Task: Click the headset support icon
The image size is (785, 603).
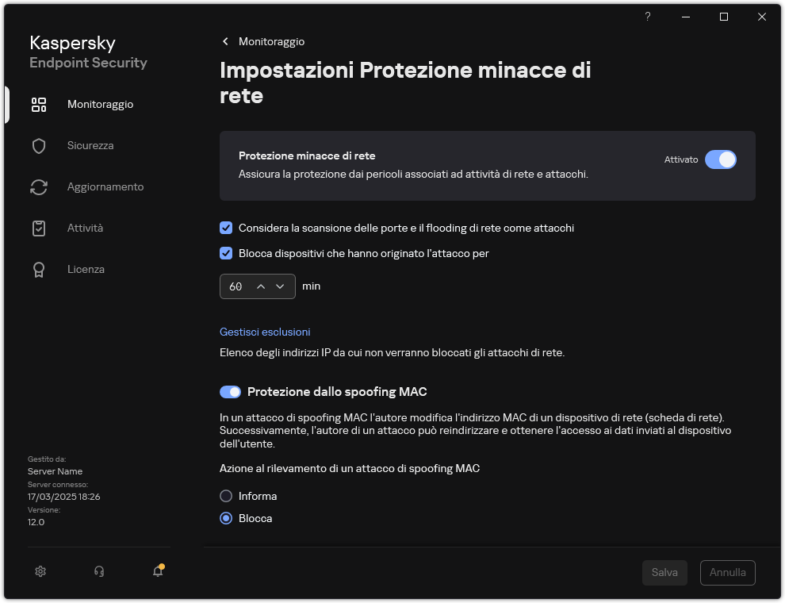Action: (x=98, y=571)
